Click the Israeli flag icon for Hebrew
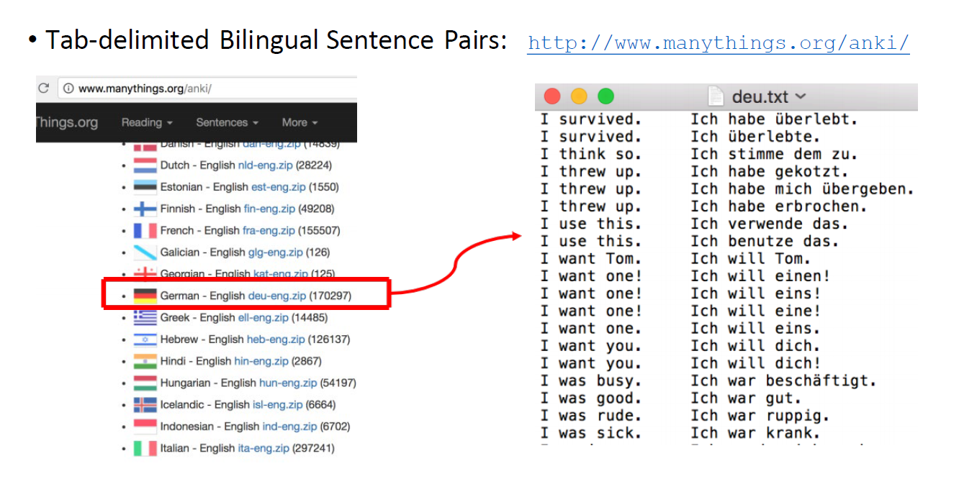 tap(145, 339)
